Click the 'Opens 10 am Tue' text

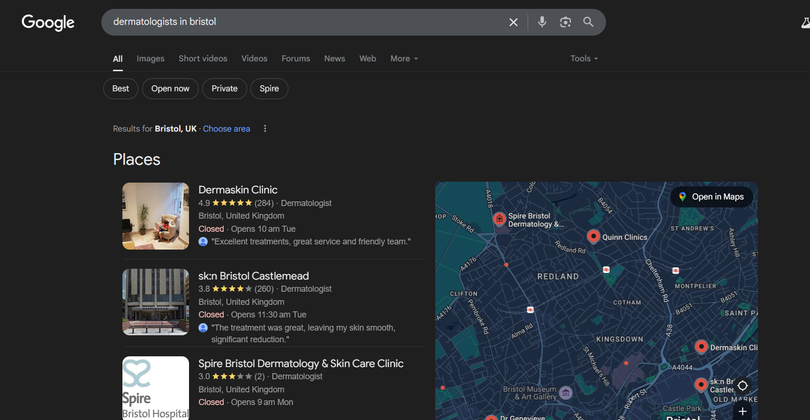pyautogui.click(x=263, y=229)
